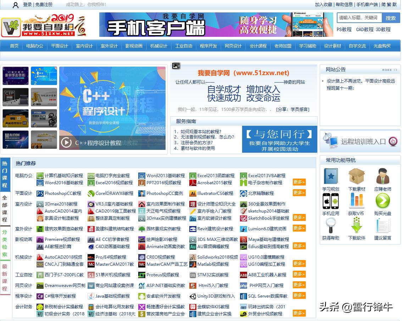Click 更多 button in 平面设计 row
Screen dimensions: 402x321
299,193
